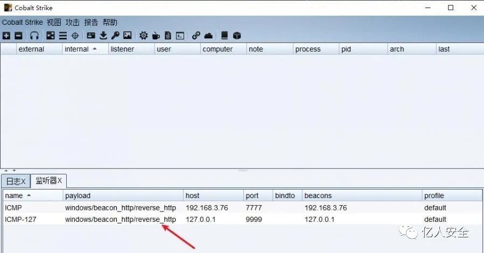Open listeners via the headphones icon
The image size is (484, 253).
34,36
